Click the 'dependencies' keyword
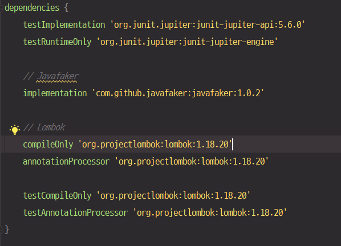Viewport: 341px width, 246px height. 32,8
